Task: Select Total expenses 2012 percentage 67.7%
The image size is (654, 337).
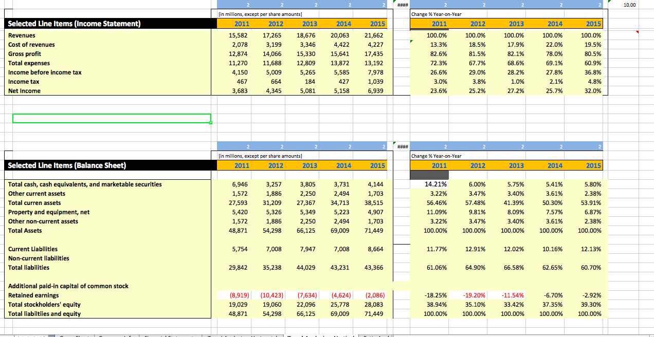Action: [x=477, y=63]
